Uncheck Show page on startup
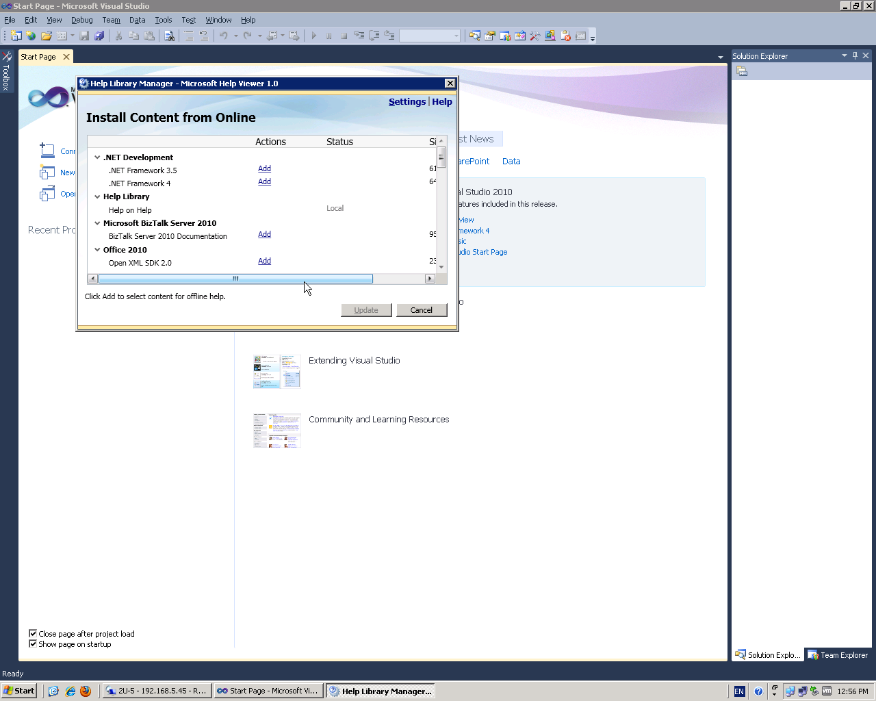The height and width of the screenshot is (701, 876). 33,643
